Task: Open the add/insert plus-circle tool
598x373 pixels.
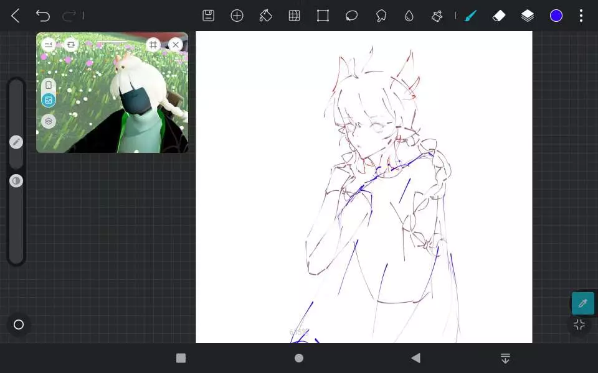Action: click(x=237, y=16)
